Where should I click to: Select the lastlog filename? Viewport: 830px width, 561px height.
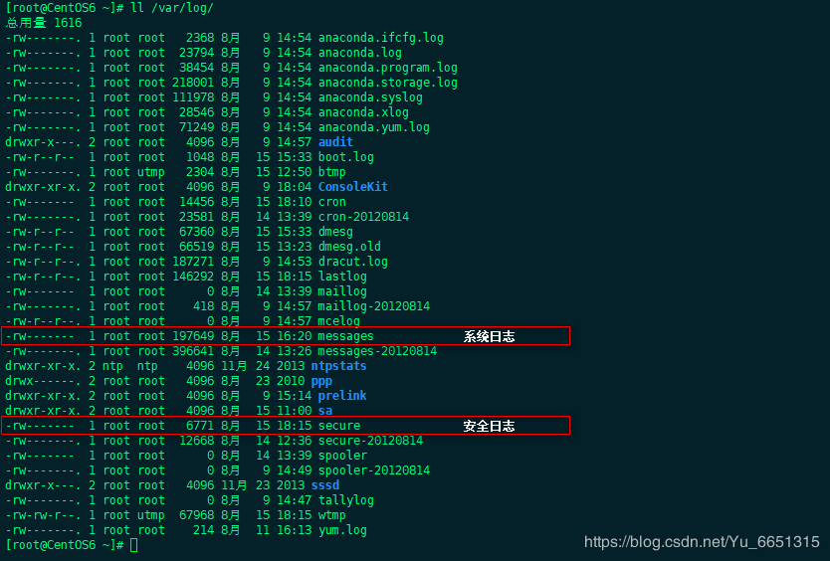[342, 277]
